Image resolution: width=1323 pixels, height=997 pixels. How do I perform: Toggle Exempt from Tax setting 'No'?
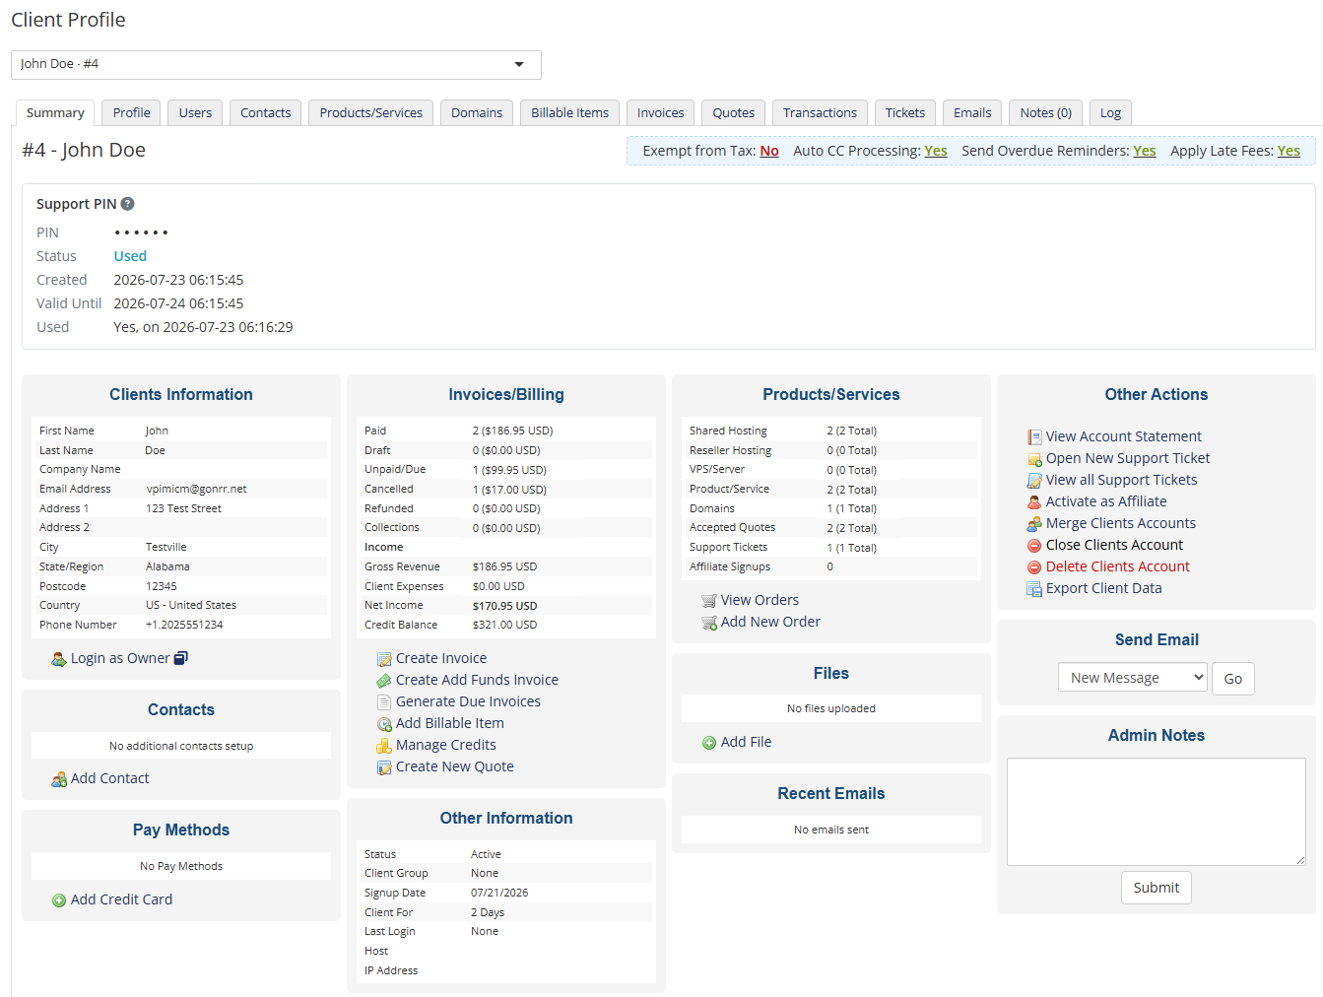pos(769,151)
